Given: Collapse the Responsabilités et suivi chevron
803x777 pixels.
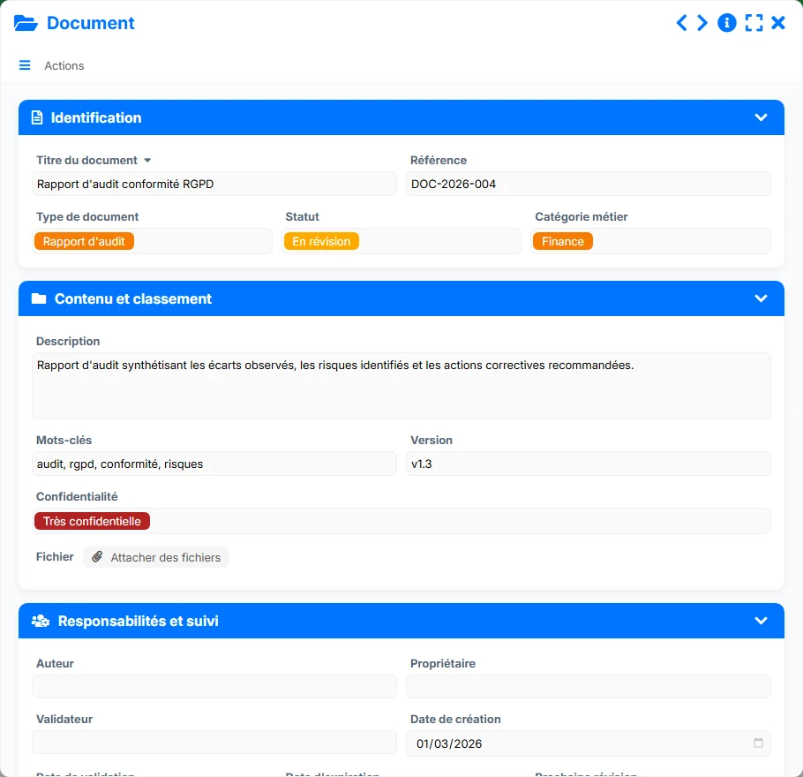Looking at the screenshot, I should (x=761, y=621).
